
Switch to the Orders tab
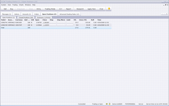tap(37, 14)
